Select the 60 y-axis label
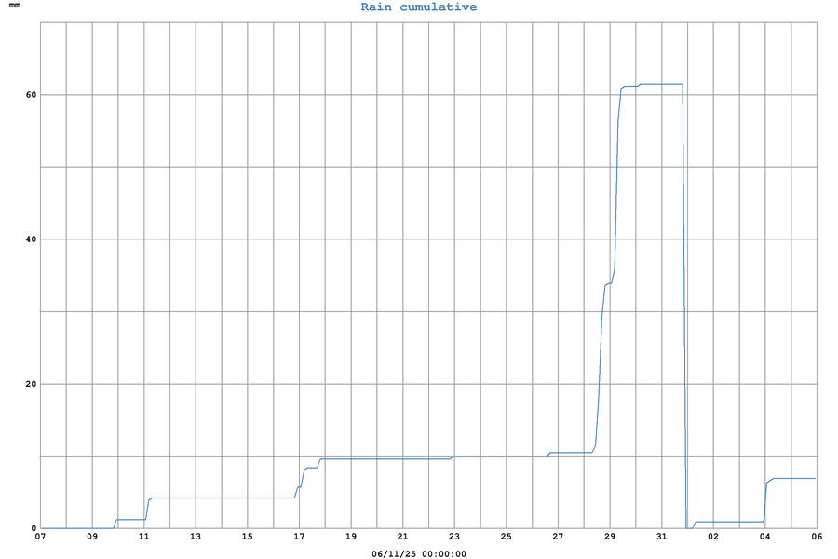This screenshot has width=838, height=559. (30, 95)
